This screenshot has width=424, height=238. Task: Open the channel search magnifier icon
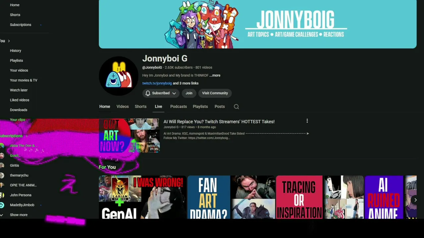[236, 106]
